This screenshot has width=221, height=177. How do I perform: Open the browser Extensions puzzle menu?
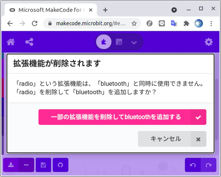pyautogui.click(x=186, y=23)
